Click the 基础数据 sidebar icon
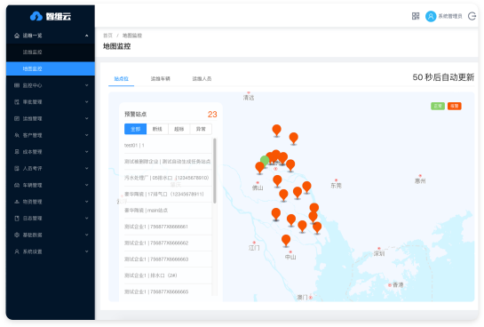484x327 pixels. [17, 235]
